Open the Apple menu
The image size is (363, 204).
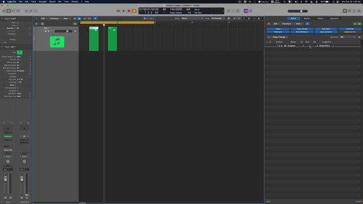(3, 2)
